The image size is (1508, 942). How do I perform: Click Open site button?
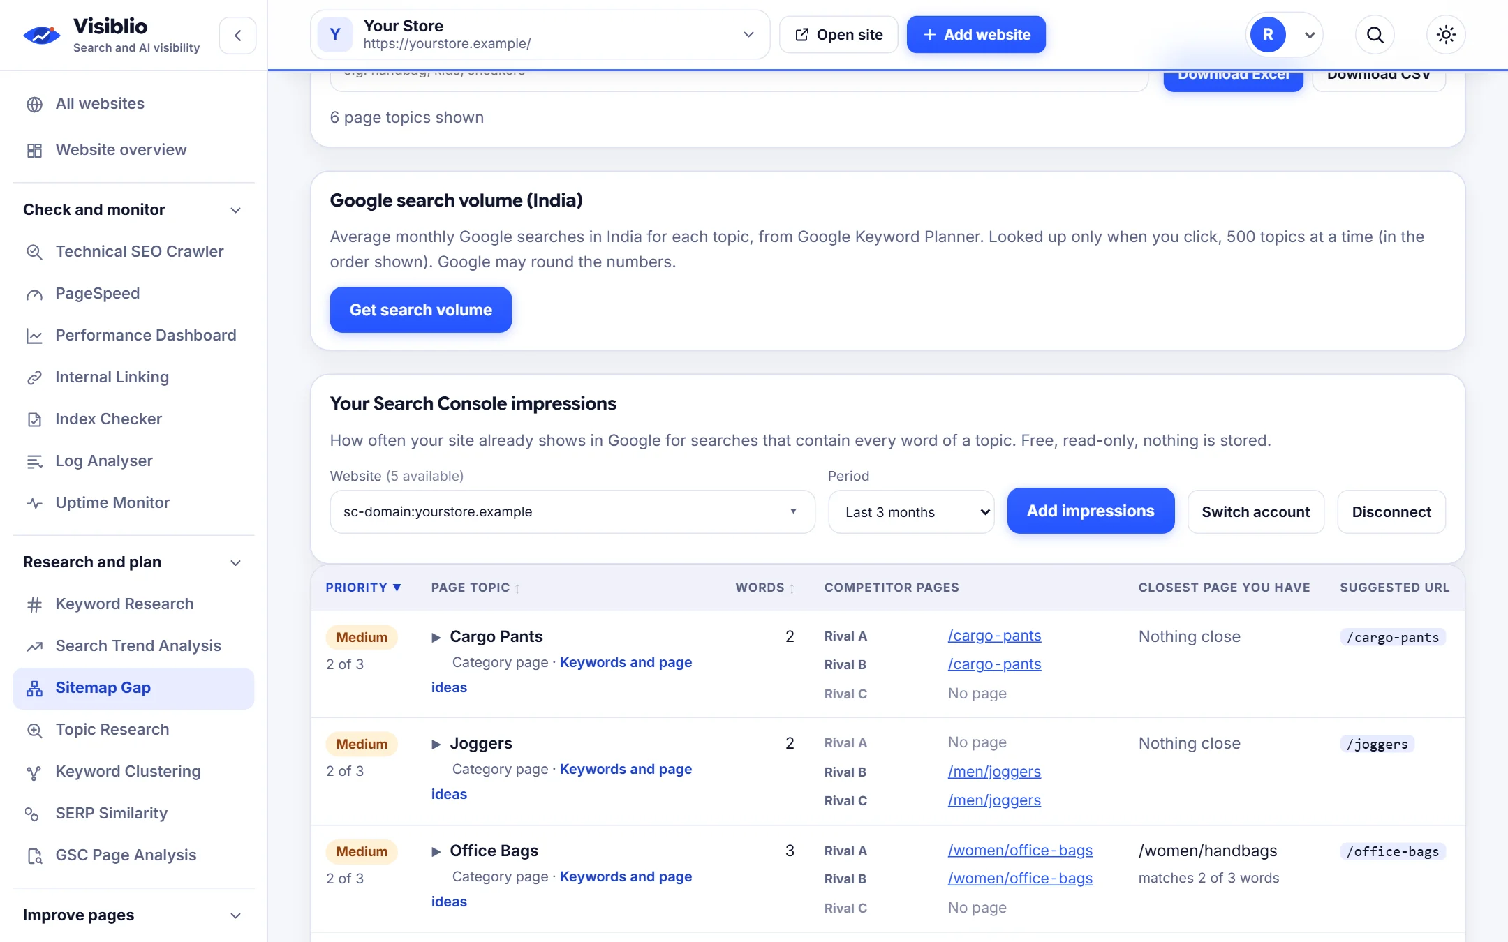coord(838,35)
